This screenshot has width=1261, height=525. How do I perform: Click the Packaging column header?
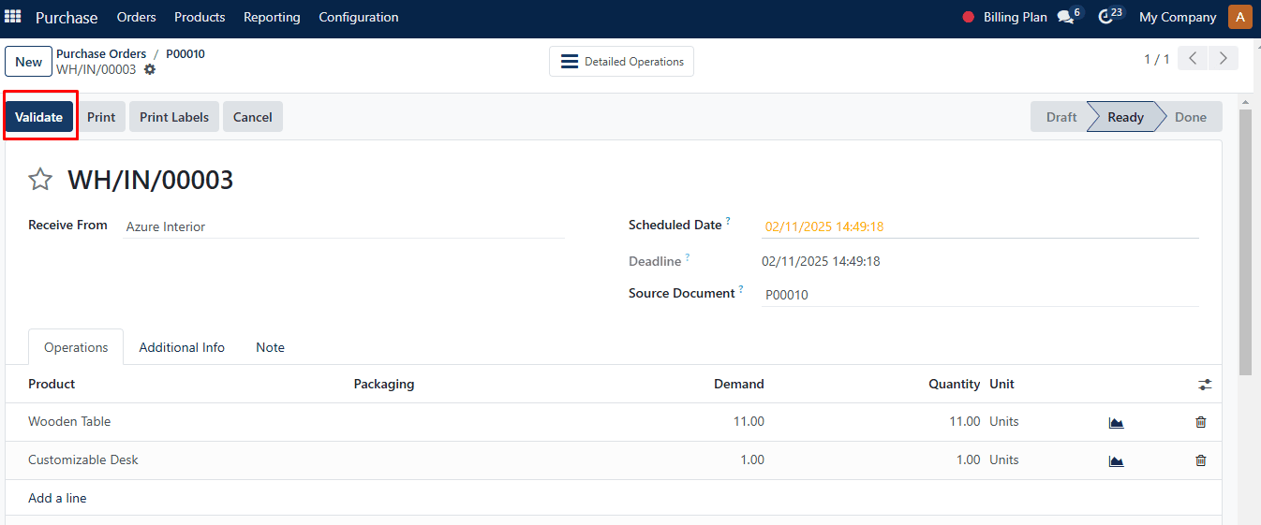tap(384, 384)
